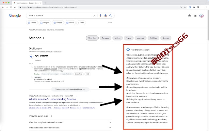This screenshot has height=131, width=209.
Task: Open the 'Science for all' sitelink
Action: 76,108
